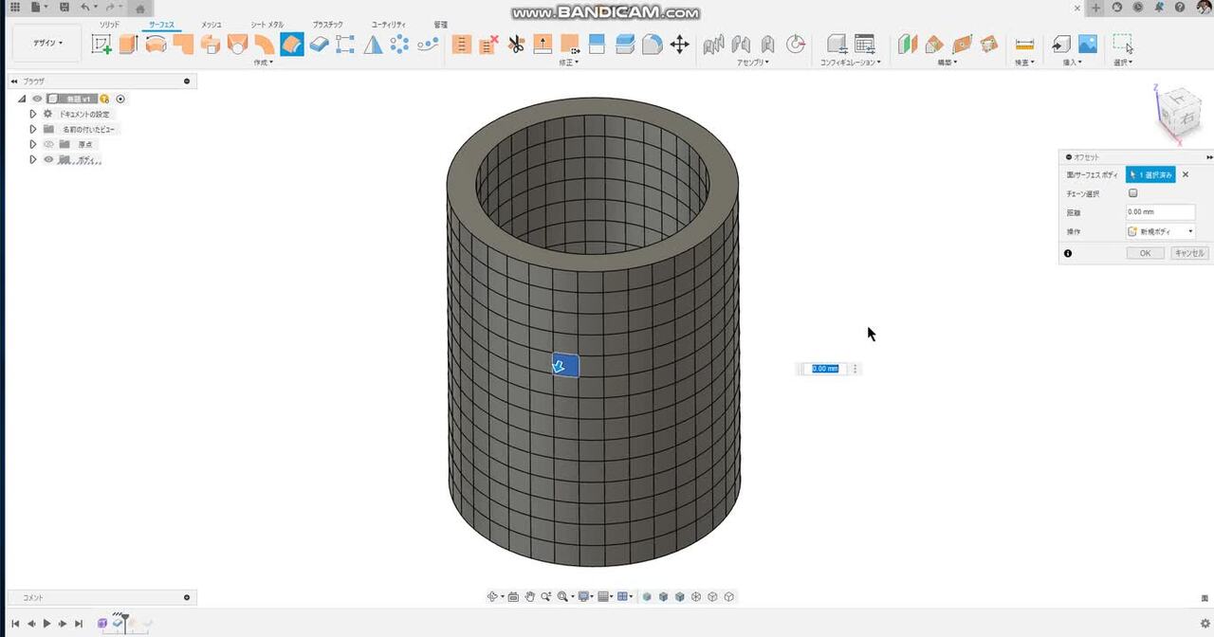Viewport: 1214px width, 637px height.
Task: Click Cancel in the Offset dialog
Action: point(1188,253)
